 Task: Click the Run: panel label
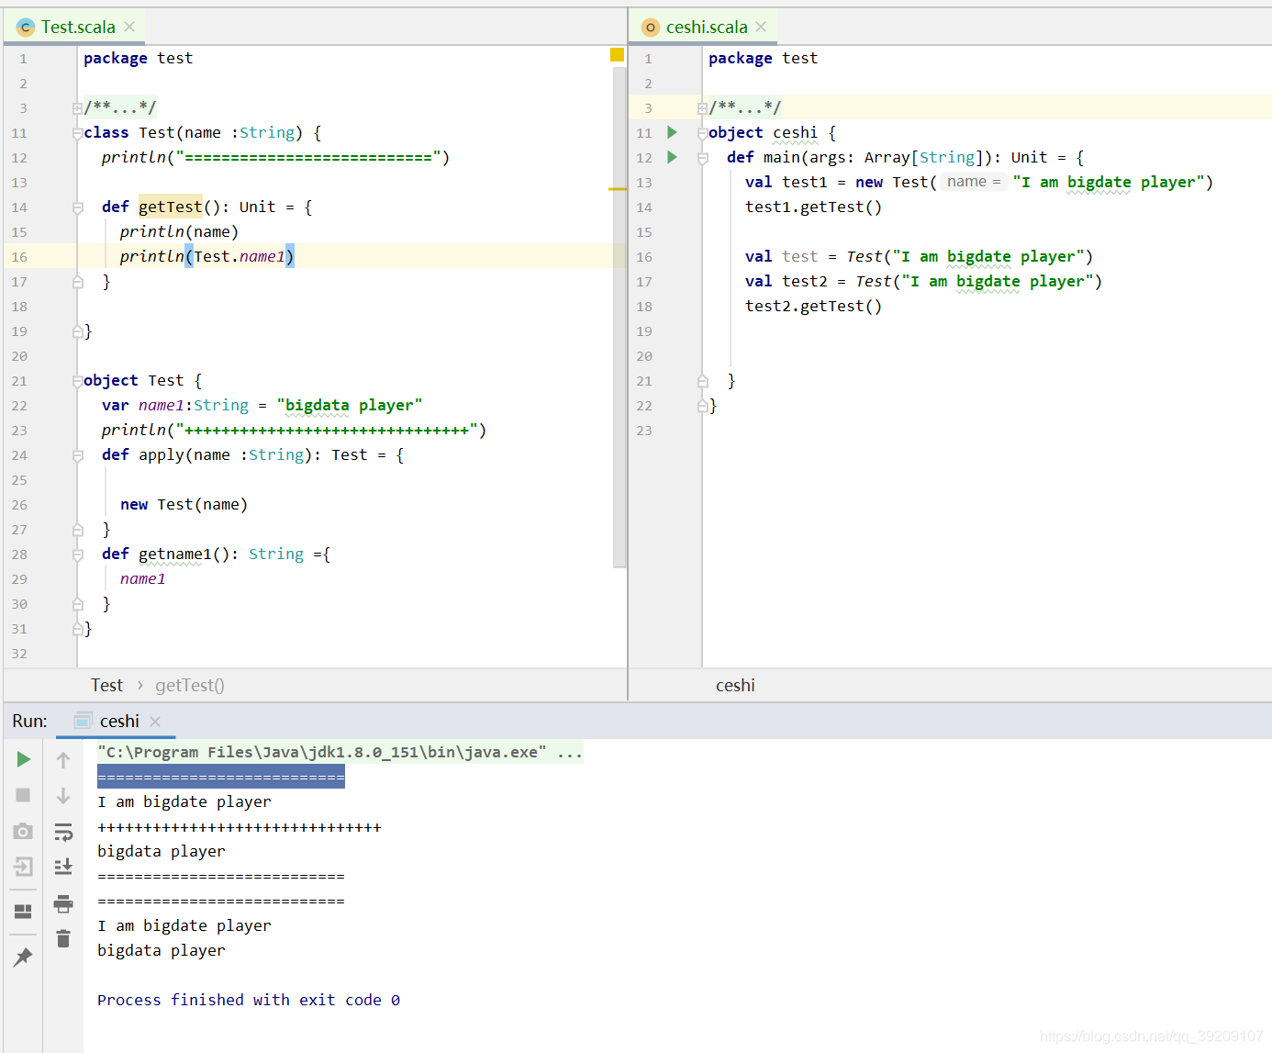pos(29,721)
